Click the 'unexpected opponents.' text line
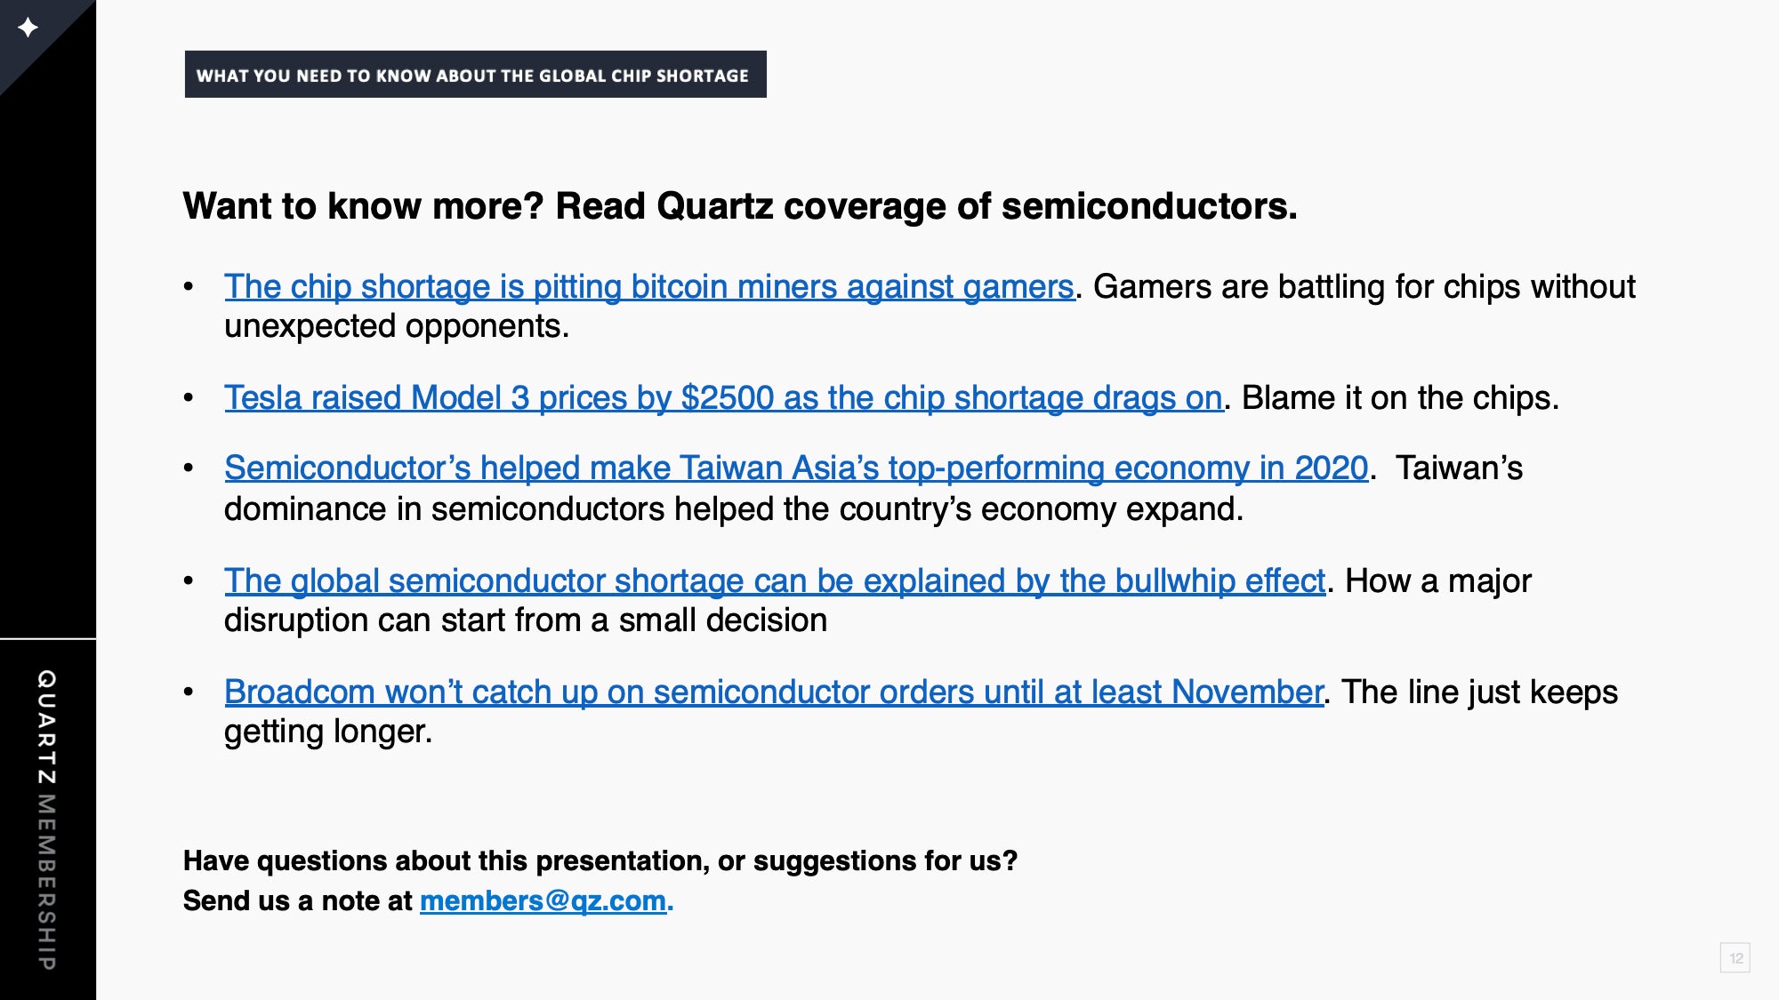 (397, 326)
